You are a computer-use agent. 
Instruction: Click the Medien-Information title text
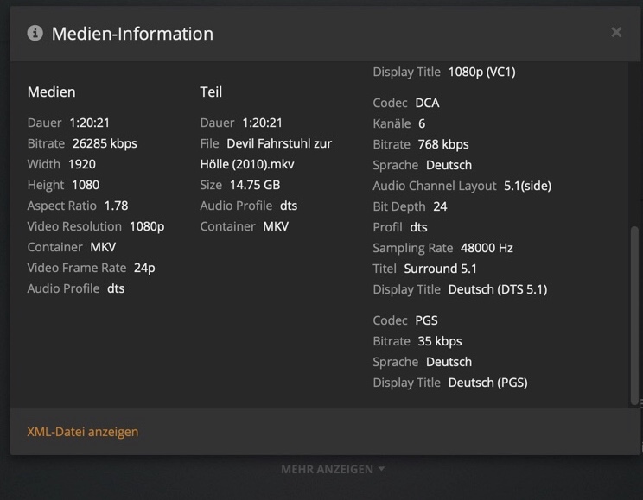[132, 34]
